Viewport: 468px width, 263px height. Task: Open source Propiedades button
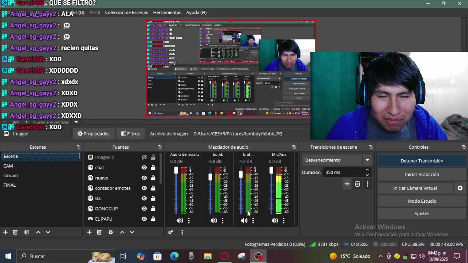click(x=94, y=134)
